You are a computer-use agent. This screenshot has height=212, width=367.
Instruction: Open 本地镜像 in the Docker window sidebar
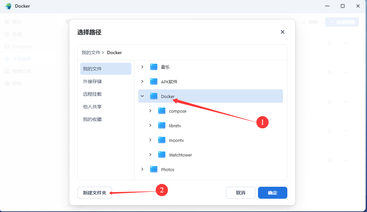tap(22, 59)
